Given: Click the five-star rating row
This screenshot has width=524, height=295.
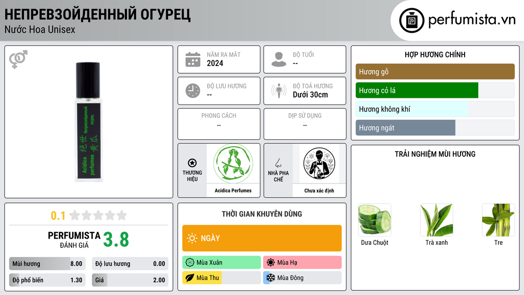Looking at the screenshot, I should click(x=98, y=215).
